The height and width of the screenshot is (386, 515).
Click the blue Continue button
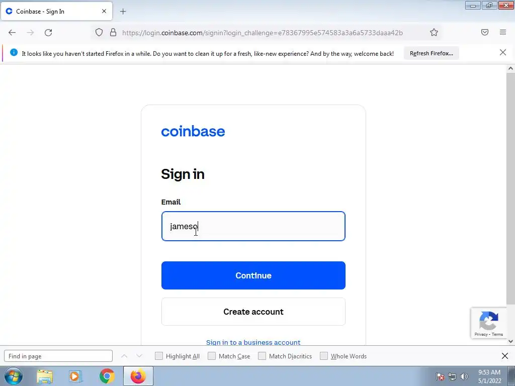[253, 275]
